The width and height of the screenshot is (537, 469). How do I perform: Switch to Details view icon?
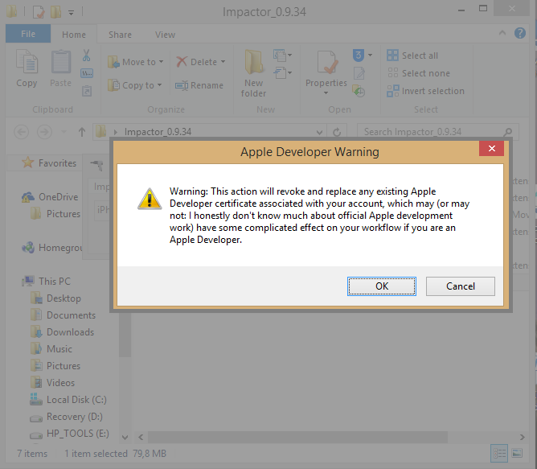(499, 453)
